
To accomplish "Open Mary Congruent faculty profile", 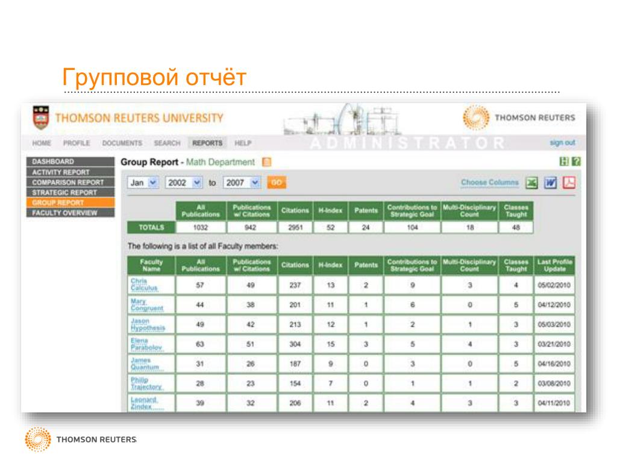I will coord(147,304).
